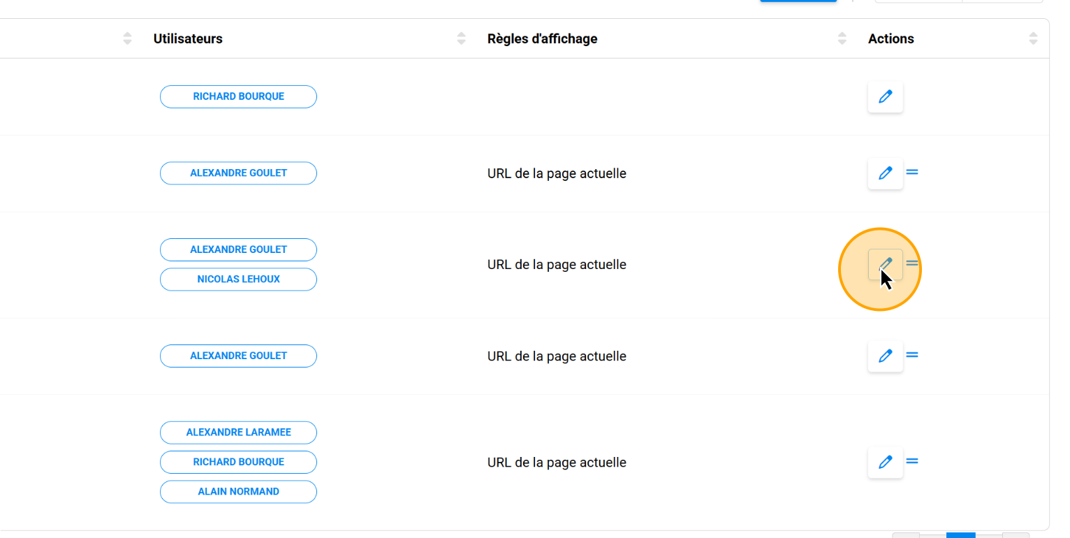Click the Règles d'affichage column header
This screenshot has height=538, width=1070.
coord(542,39)
